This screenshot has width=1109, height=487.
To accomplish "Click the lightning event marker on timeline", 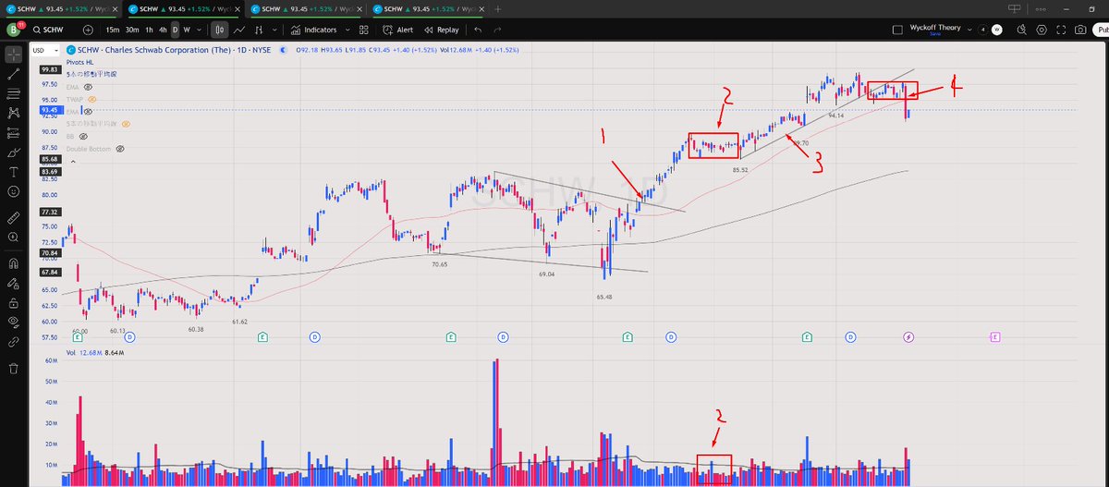I will [908, 337].
